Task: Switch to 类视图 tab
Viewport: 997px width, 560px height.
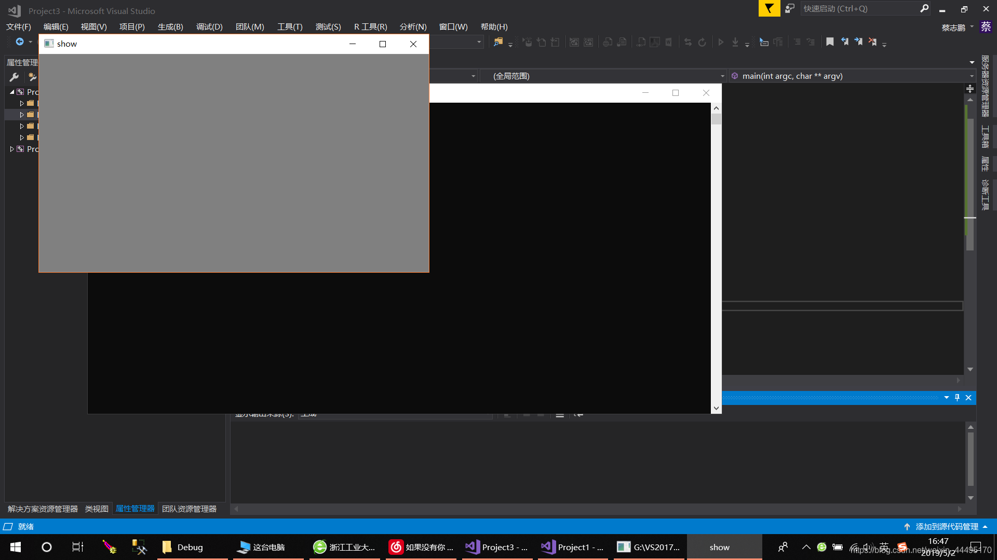Action: click(97, 509)
